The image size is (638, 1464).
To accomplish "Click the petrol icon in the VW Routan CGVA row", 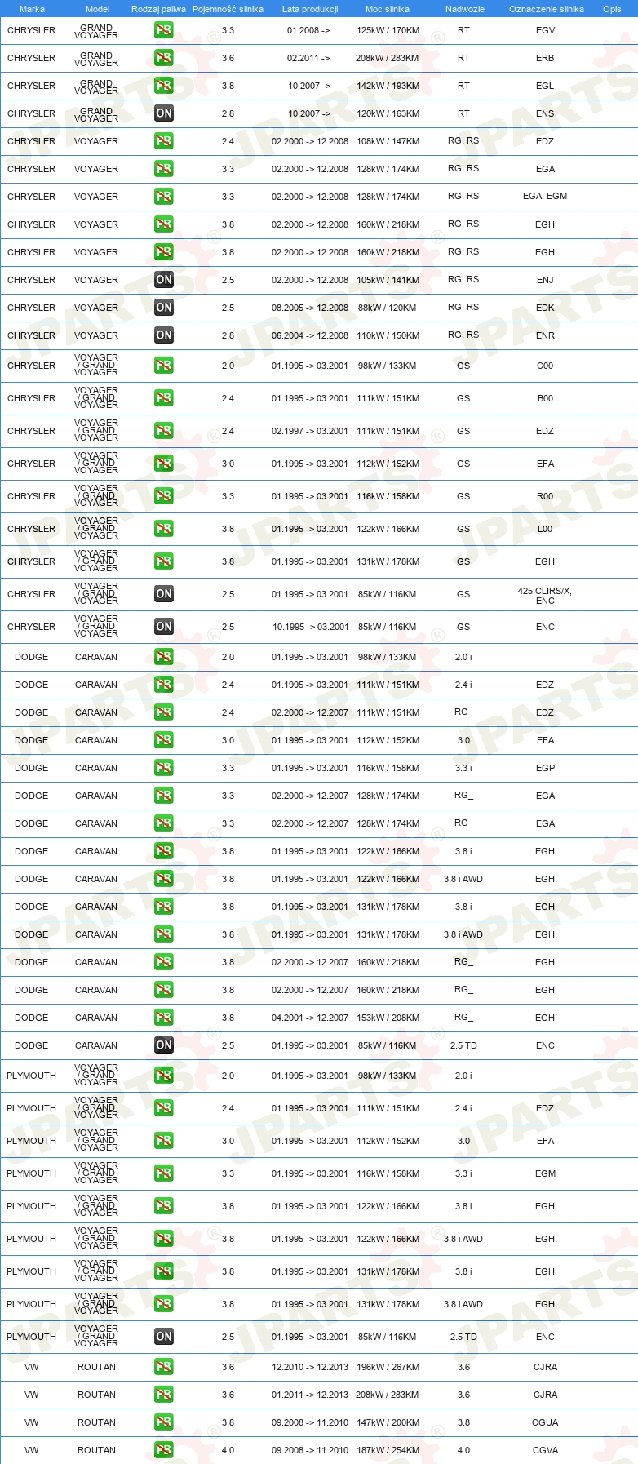I will (x=164, y=1450).
